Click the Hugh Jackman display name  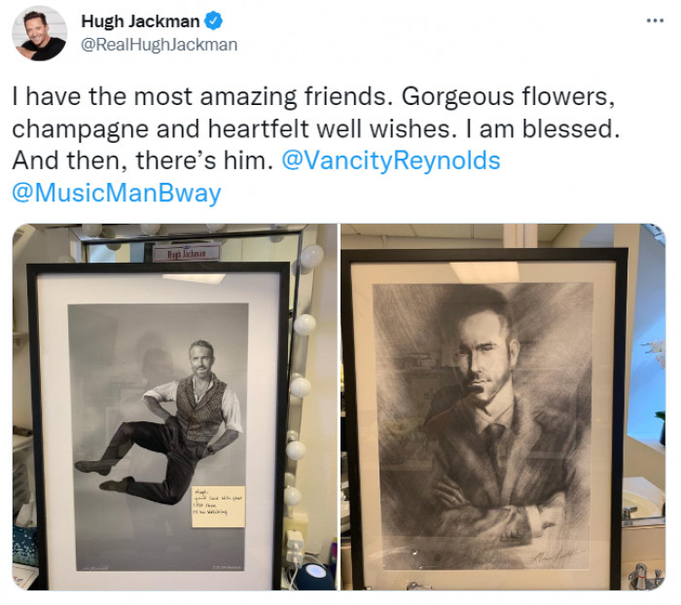click(140, 21)
